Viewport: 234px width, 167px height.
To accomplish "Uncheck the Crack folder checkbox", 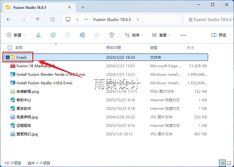I will [8, 57].
